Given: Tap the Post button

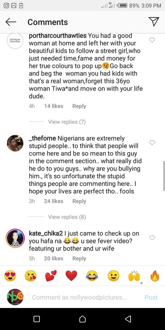Looking at the screenshot, I should [x=151, y=297].
